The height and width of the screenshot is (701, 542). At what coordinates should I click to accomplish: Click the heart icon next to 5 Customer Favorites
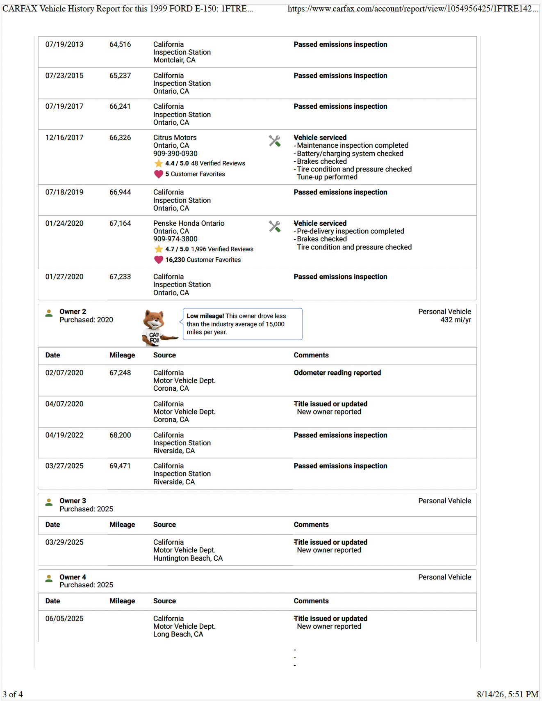pyautogui.click(x=159, y=174)
